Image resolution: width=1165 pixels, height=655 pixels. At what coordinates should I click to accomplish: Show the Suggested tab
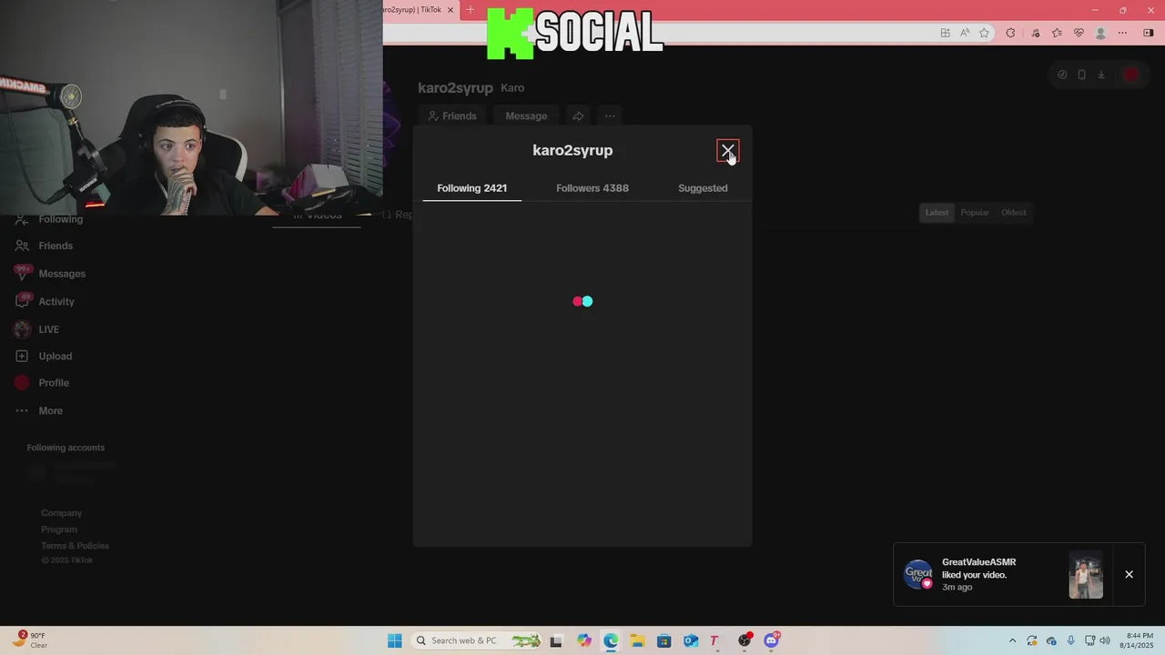703,188
